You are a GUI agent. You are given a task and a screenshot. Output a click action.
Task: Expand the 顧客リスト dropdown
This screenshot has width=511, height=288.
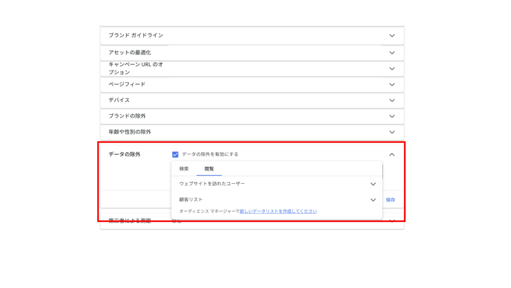tap(372, 200)
